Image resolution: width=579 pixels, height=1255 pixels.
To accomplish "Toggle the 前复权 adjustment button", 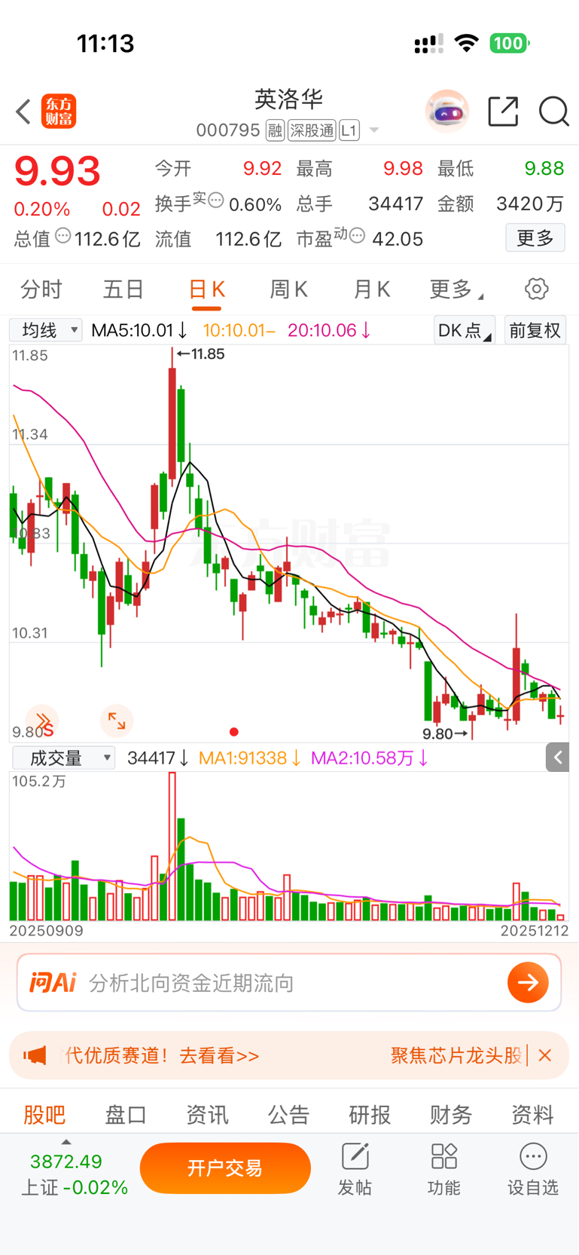I will coord(535,330).
